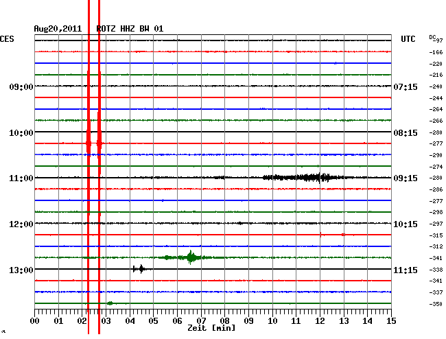Select the 12:00 local time label
Viewport: 446px width, 339px height.
click(x=21, y=224)
